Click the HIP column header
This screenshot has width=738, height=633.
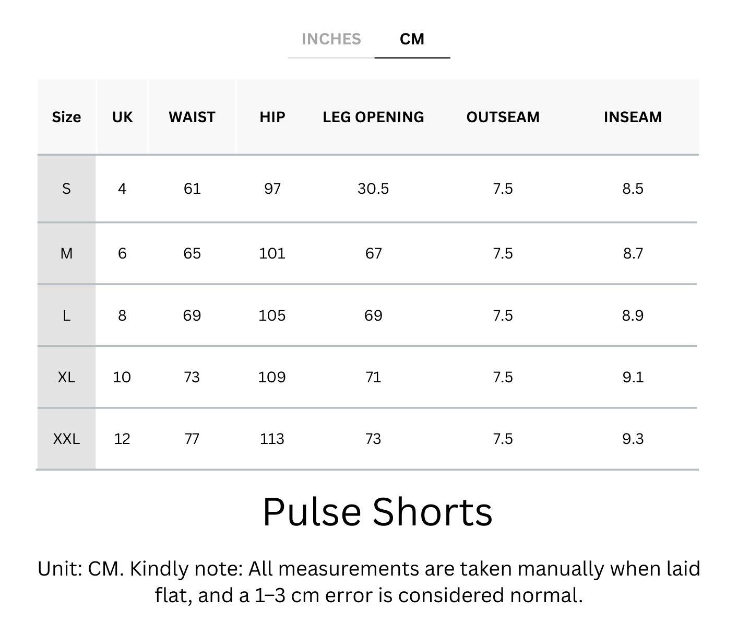pyautogui.click(x=272, y=117)
